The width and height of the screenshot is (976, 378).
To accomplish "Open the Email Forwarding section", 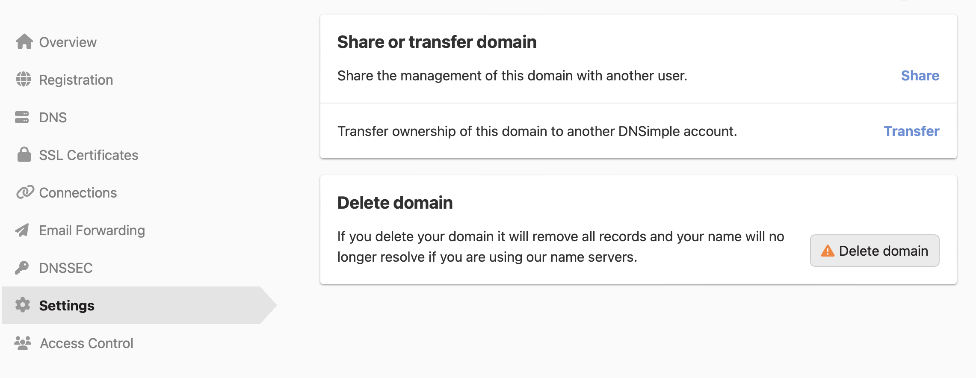I will [x=92, y=230].
